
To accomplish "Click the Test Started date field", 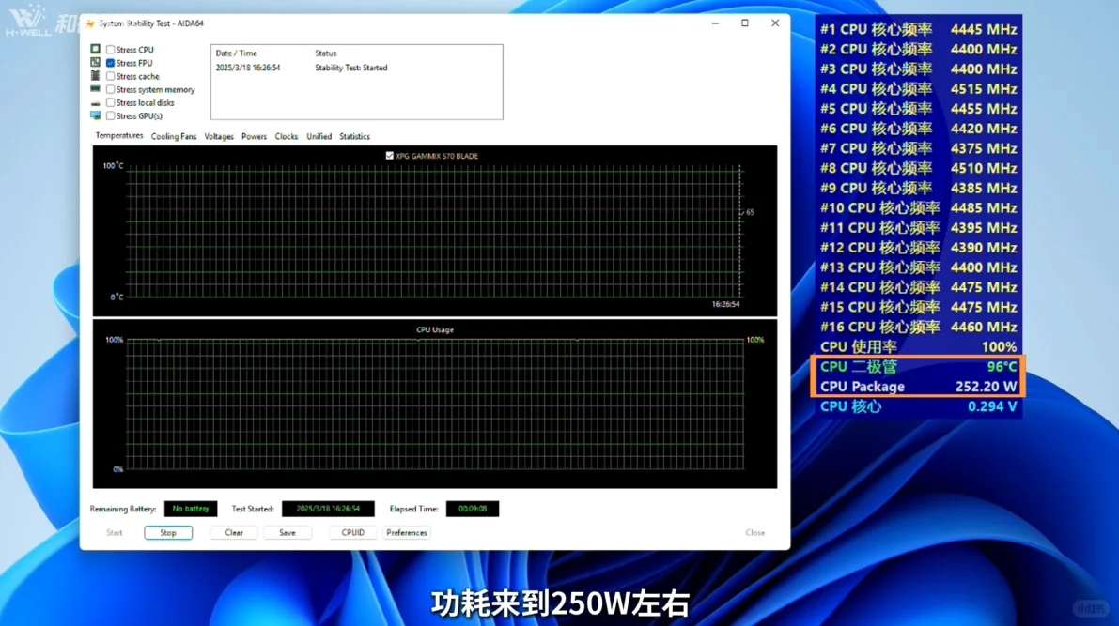I will [328, 509].
